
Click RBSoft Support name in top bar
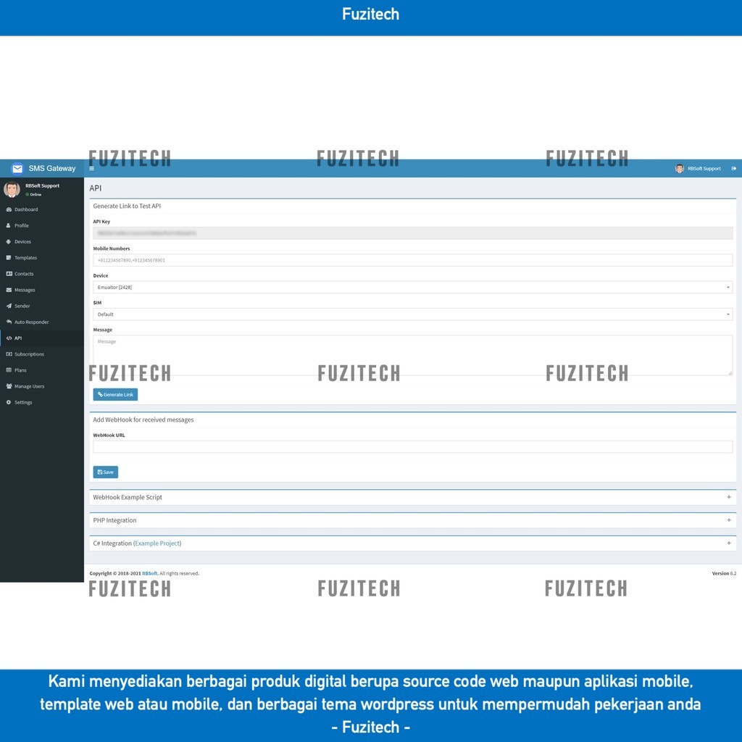click(x=704, y=168)
